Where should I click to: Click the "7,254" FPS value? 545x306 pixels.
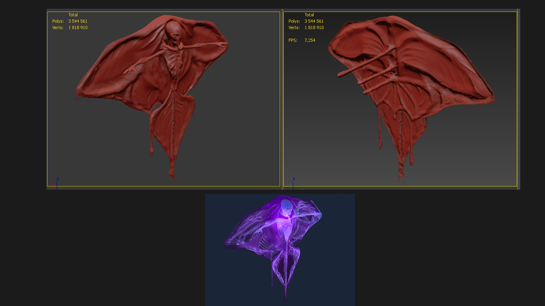(310, 40)
